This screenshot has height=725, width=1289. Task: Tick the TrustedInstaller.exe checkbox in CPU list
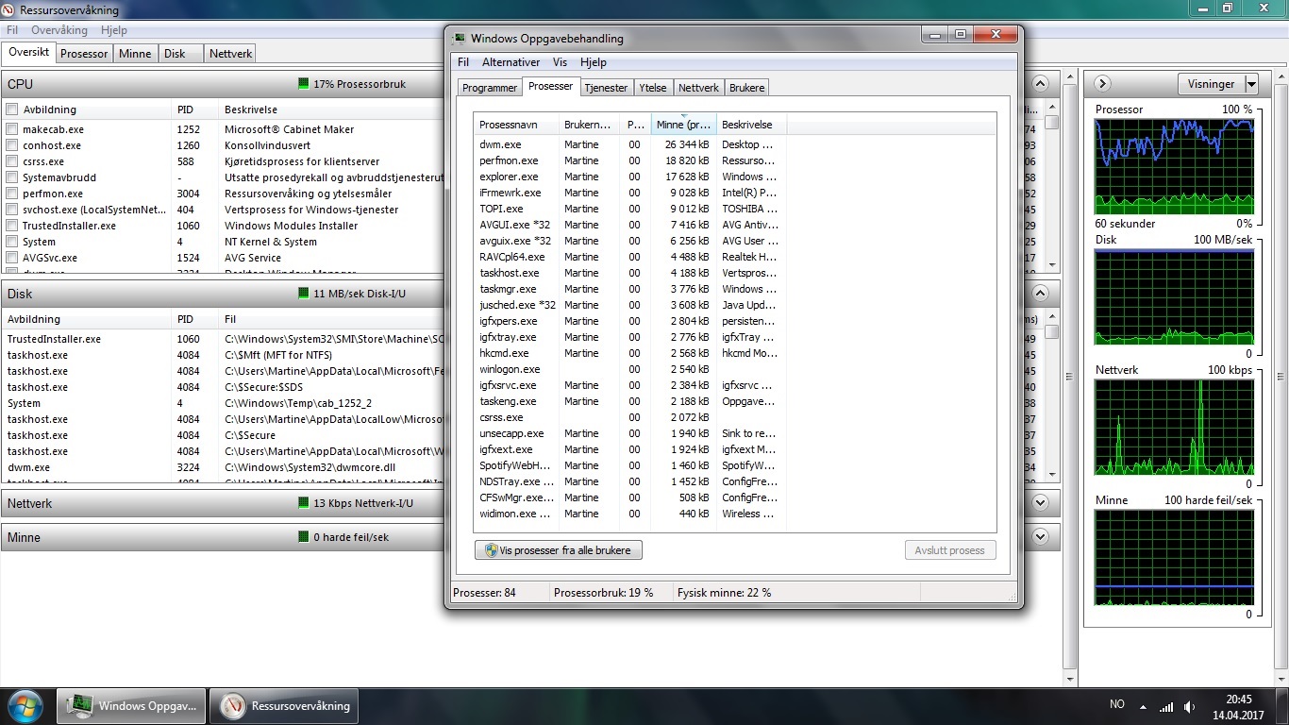click(12, 226)
